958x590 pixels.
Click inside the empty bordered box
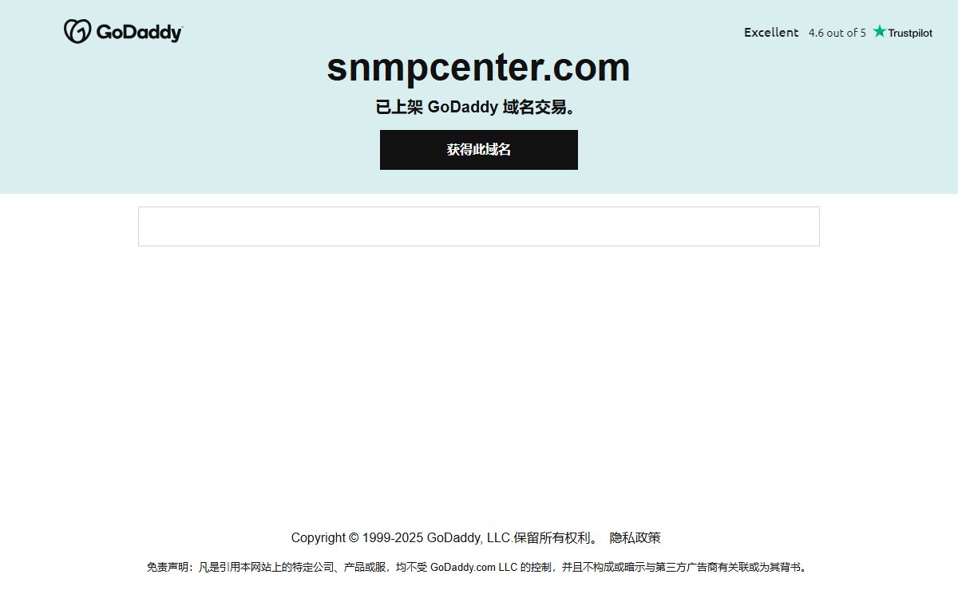pos(479,226)
